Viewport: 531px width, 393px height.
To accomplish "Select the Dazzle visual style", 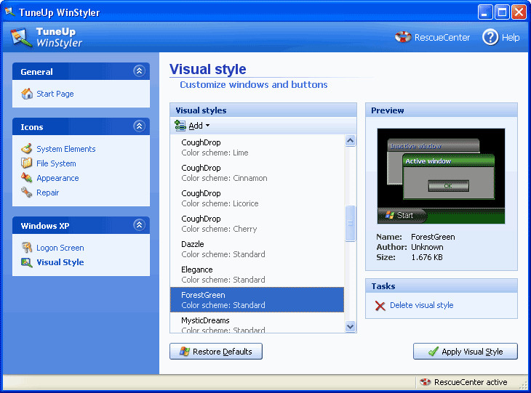I will (257, 249).
